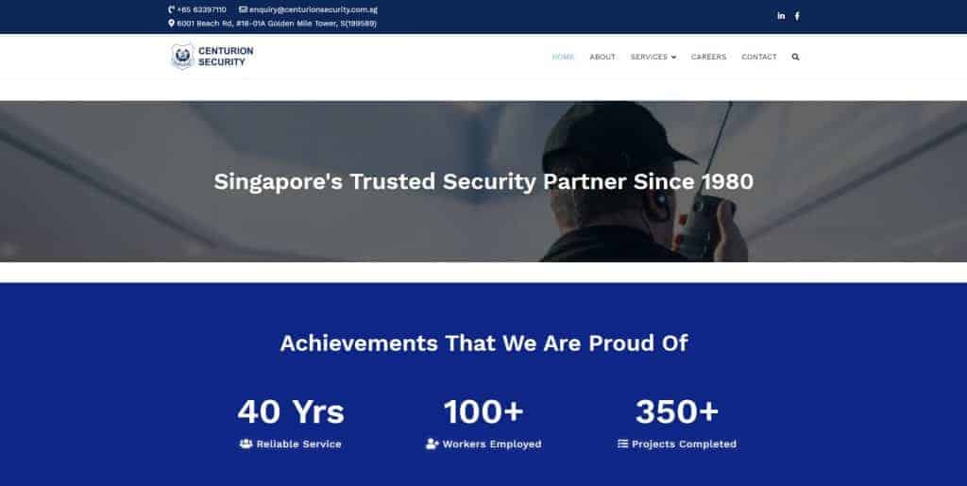Click the security guard hero banner image

483,182
